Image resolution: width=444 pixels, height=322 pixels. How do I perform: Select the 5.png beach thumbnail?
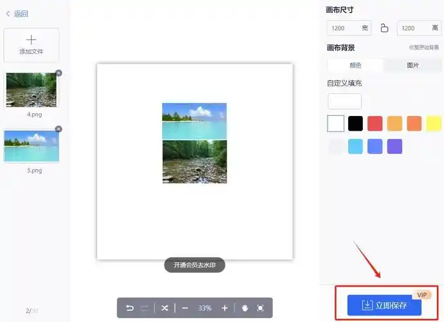(x=32, y=146)
